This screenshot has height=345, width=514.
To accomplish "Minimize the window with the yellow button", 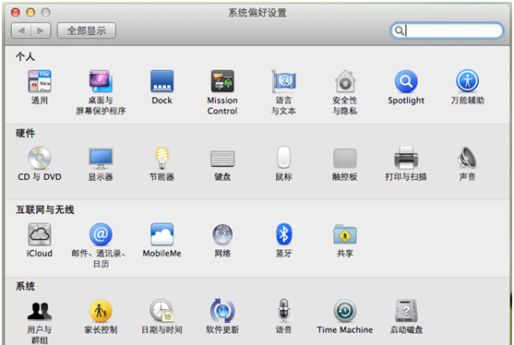I will 30,12.
